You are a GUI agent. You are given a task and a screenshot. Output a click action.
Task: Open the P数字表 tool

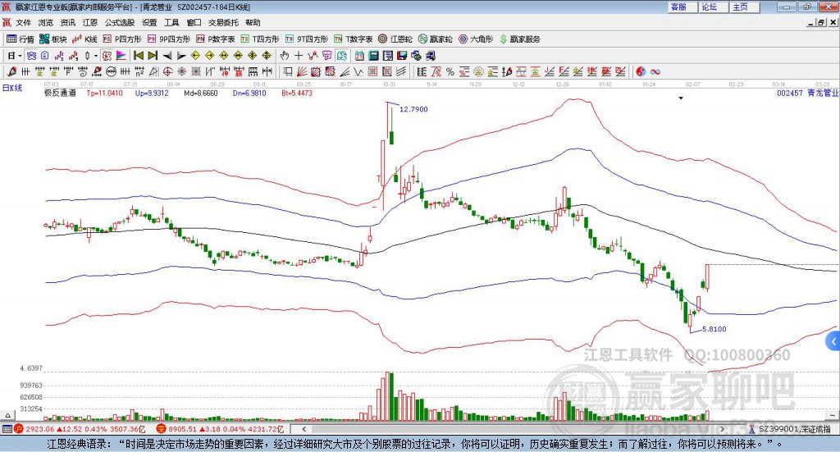pyautogui.click(x=216, y=39)
